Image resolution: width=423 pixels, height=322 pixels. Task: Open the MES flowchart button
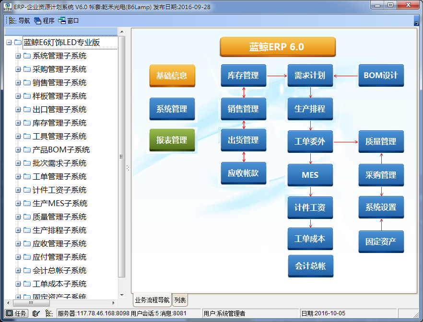(x=310, y=175)
